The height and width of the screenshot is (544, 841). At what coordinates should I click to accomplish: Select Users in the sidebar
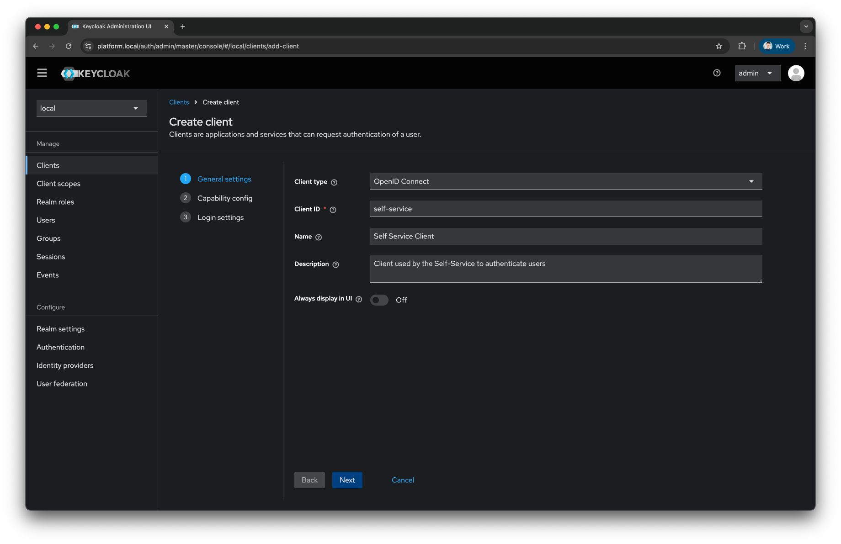coord(46,220)
